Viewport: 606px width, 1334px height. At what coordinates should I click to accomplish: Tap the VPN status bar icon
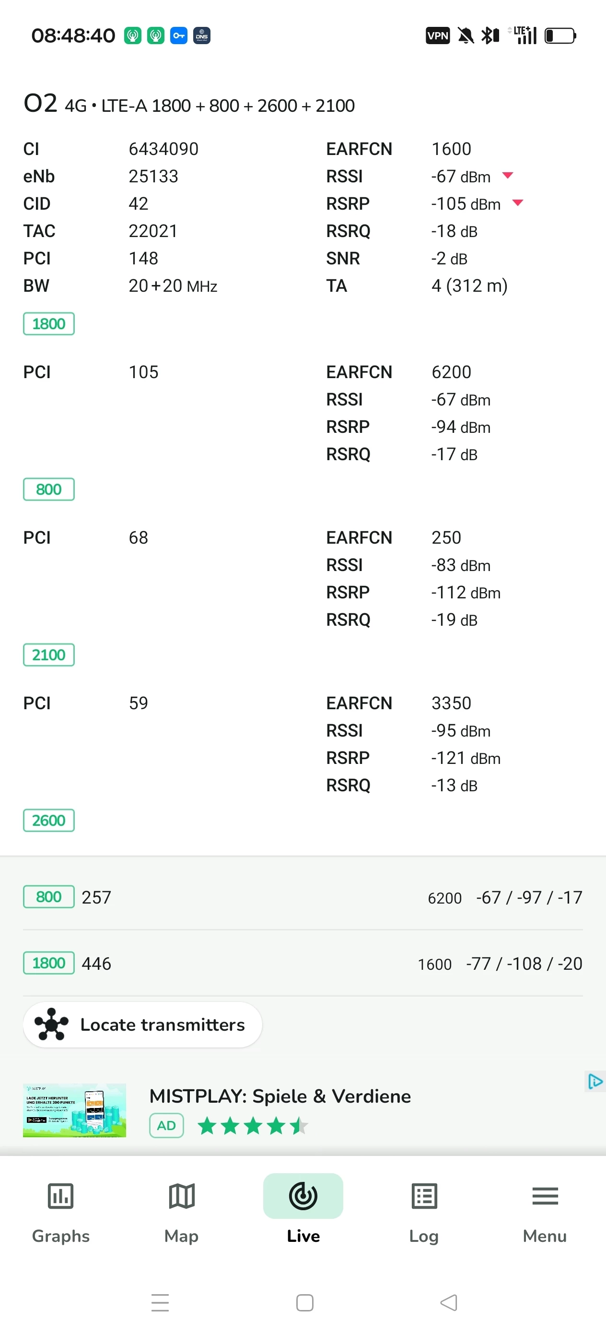click(x=437, y=36)
